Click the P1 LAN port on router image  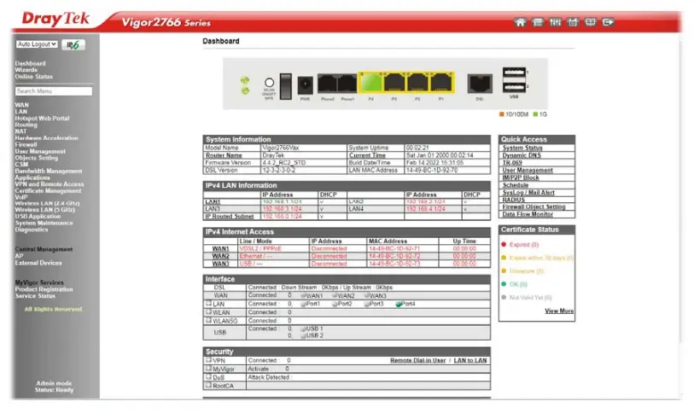[440, 82]
